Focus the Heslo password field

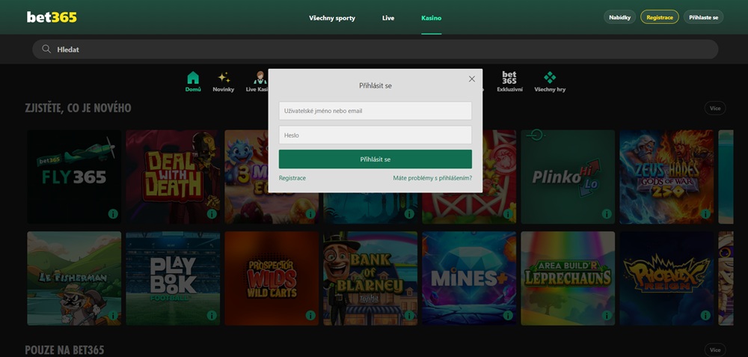375,135
